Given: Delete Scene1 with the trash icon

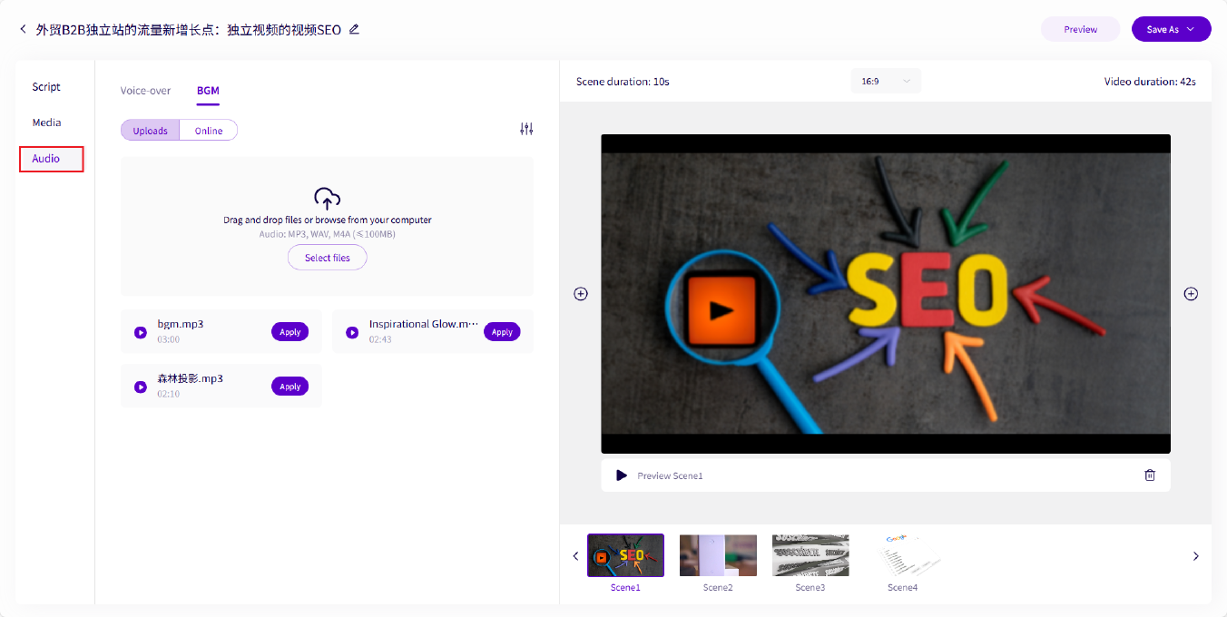Looking at the screenshot, I should click(1150, 475).
